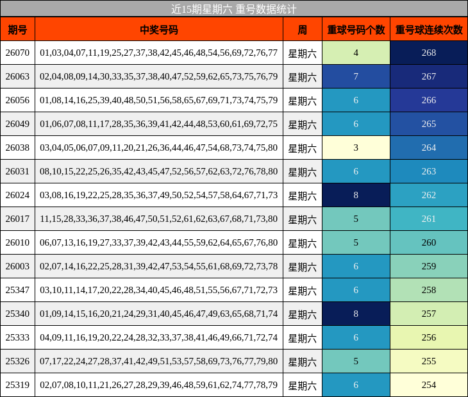Click the consecutive count 259 cell
Screen dimensions: 468x397
(x=429, y=266)
